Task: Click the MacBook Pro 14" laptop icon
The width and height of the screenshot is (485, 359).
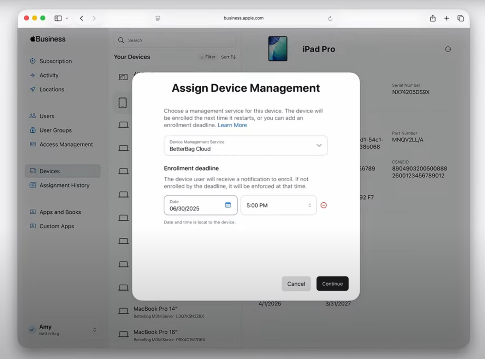Action: [x=123, y=311]
